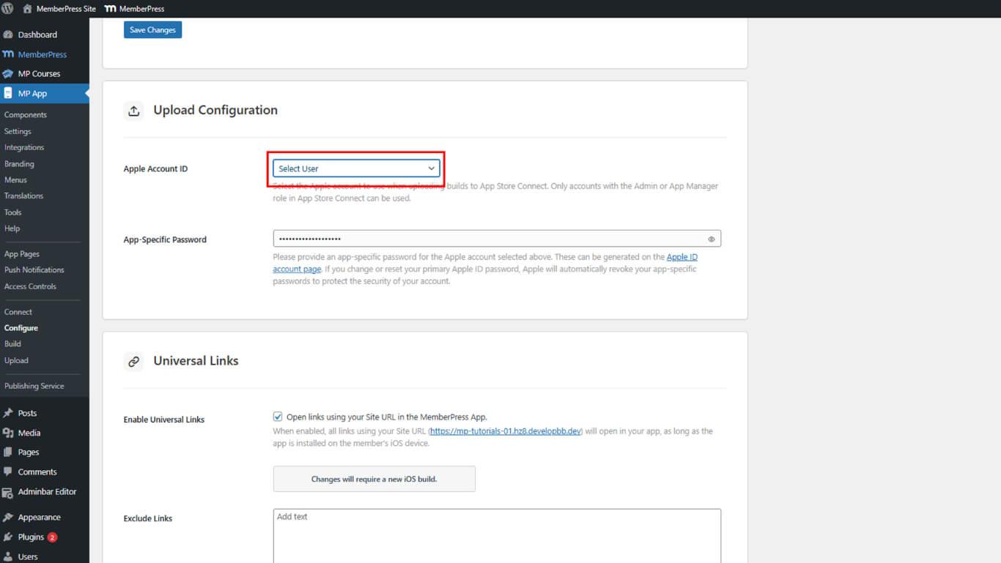Uncheck the Enable Universal Links checkbox
The image size is (1001, 563).
coord(278,417)
